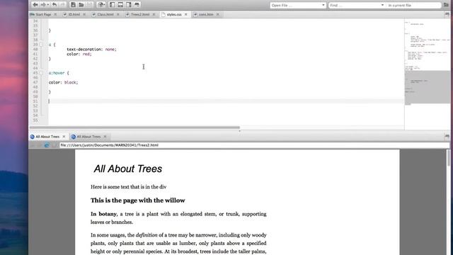
Task: Toggle the right pane toolbar icon
Action: pos(129,5)
